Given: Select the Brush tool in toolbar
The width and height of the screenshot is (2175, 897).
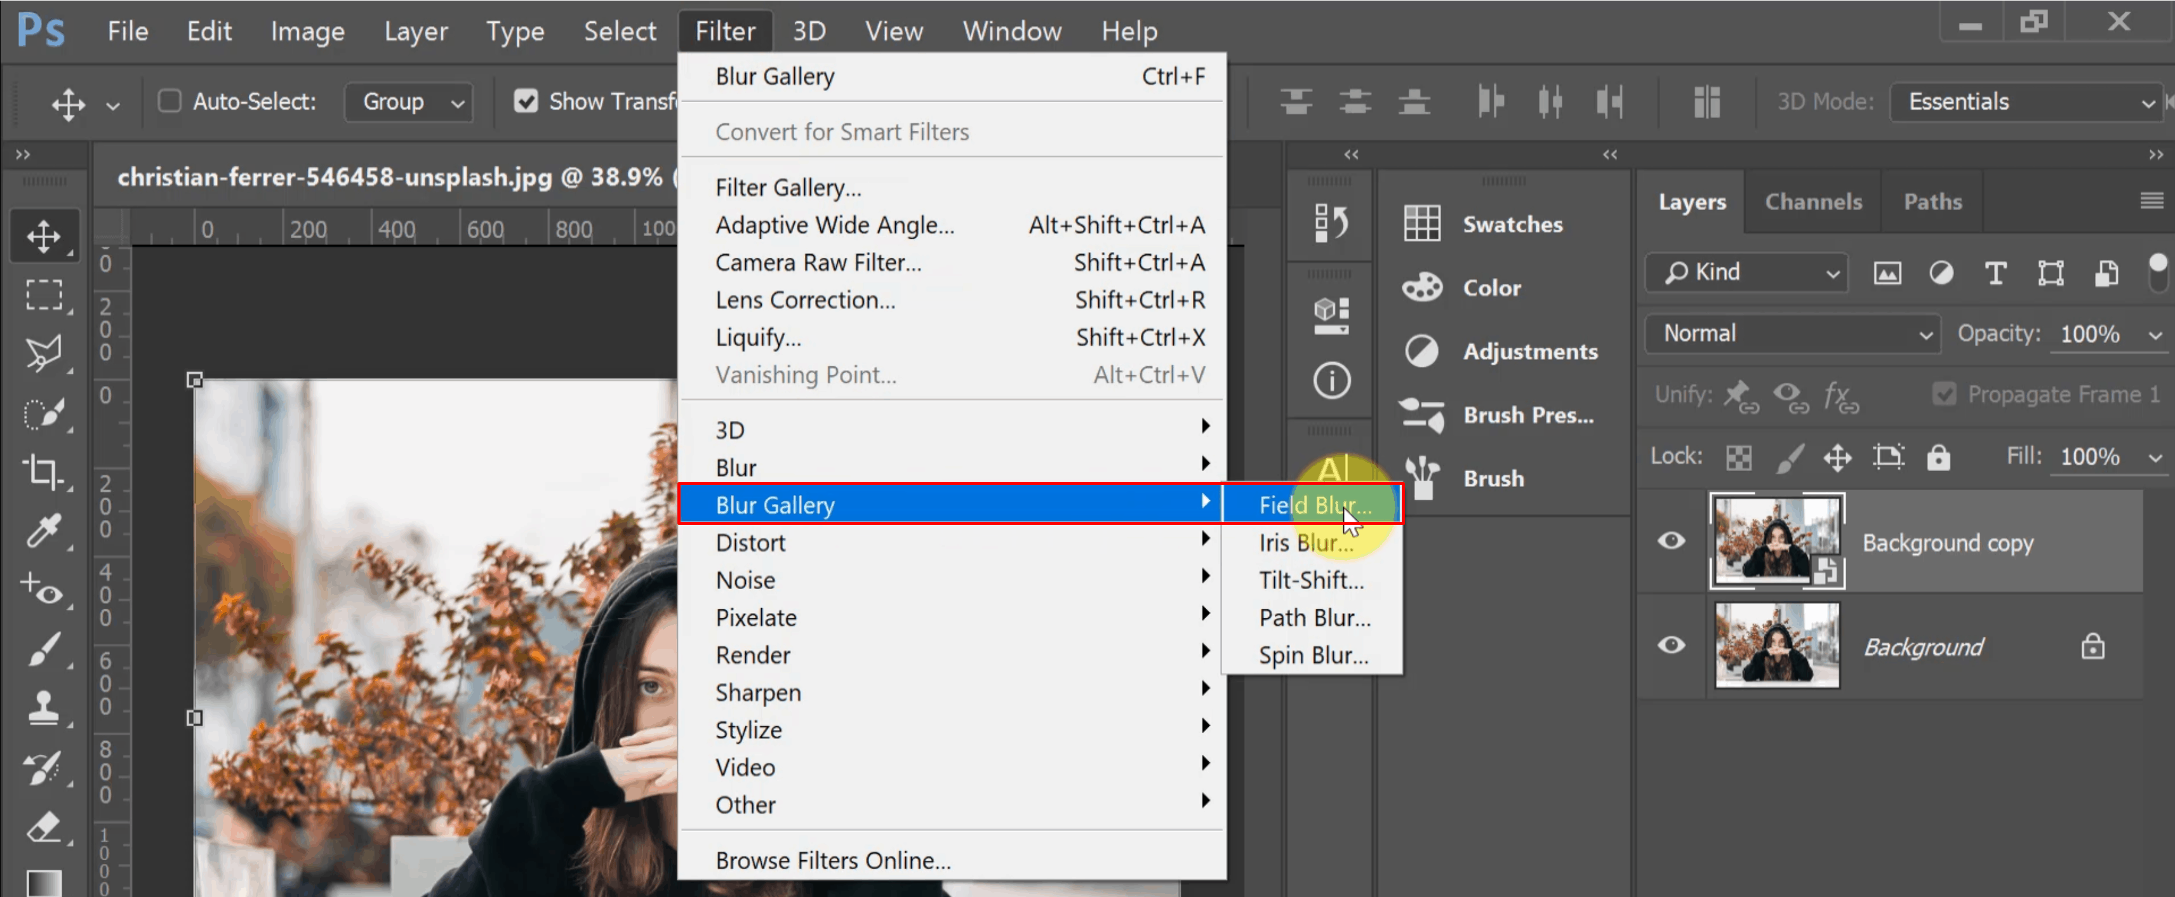Looking at the screenshot, I should (x=44, y=649).
